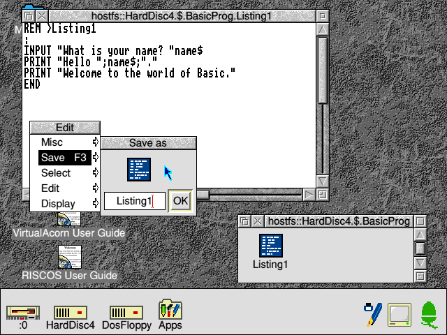Click the editor window's up scroll arrow

tap(323, 29)
